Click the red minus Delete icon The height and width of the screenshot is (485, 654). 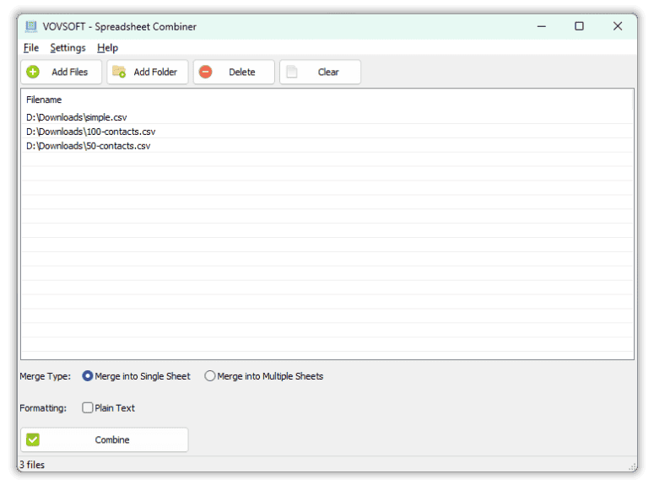(206, 72)
